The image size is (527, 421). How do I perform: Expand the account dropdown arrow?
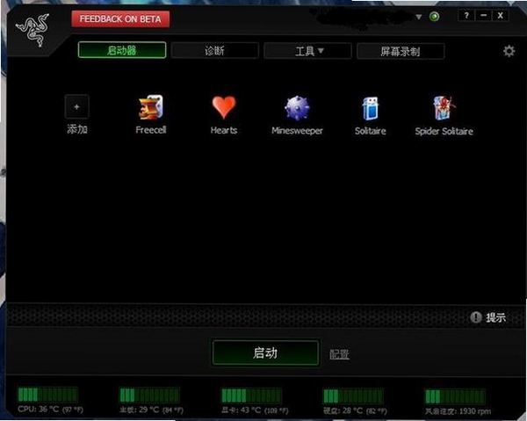click(x=419, y=17)
